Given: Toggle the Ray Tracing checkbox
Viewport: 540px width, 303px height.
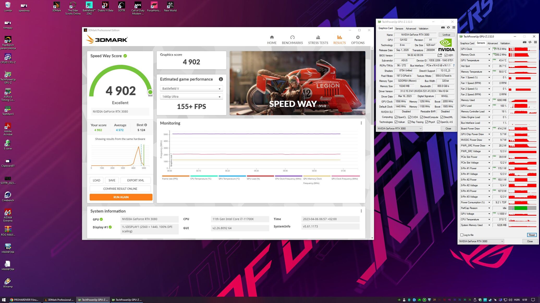Looking at the screenshot, I should 409,122.
